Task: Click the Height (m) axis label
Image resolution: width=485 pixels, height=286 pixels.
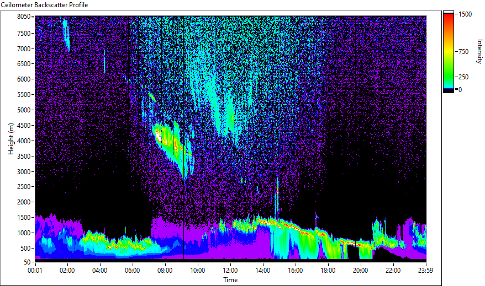Action: click(11, 139)
